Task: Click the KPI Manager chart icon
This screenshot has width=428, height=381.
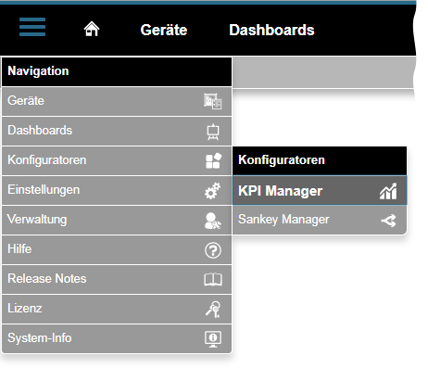Action: pyautogui.click(x=388, y=191)
